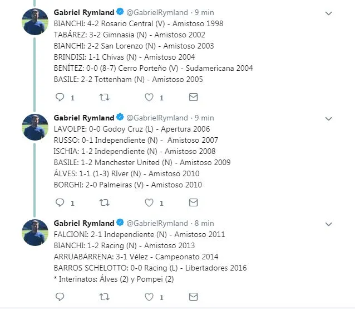Image resolution: width=355 pixels, height=309 pixels.
Task: Expand options chevron on first tweet
Action: [328, 13]
